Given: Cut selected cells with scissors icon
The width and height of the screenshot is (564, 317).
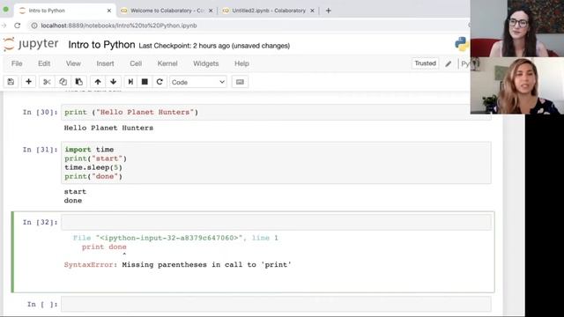Looking at the screenshot, I should click(x=47, y=82).
